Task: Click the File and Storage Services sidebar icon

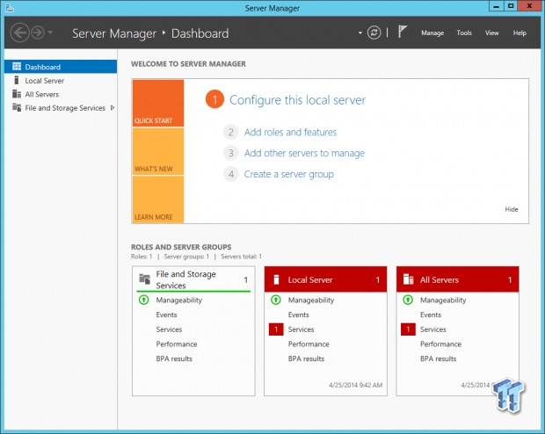Action: 17,107
